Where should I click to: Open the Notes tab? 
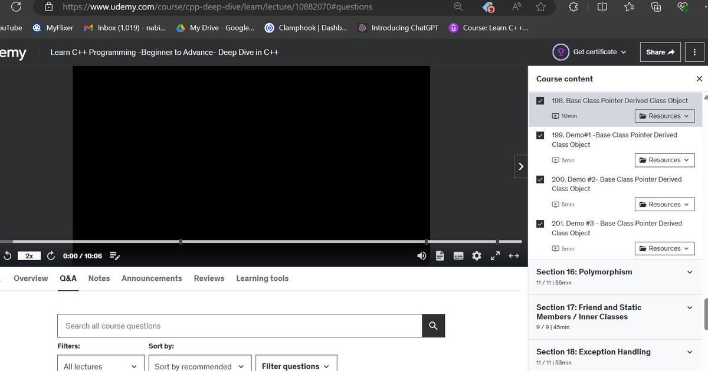point(99,278)
